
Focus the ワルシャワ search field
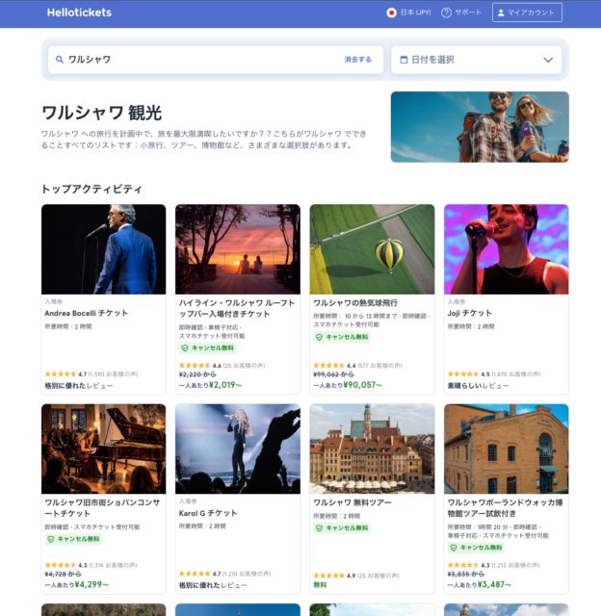click(x=216, y=60)
